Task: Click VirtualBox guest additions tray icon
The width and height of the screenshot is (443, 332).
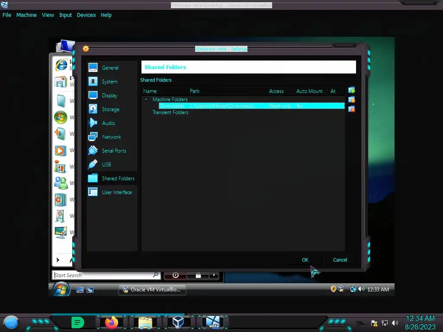Action: (x=341, y=289)
